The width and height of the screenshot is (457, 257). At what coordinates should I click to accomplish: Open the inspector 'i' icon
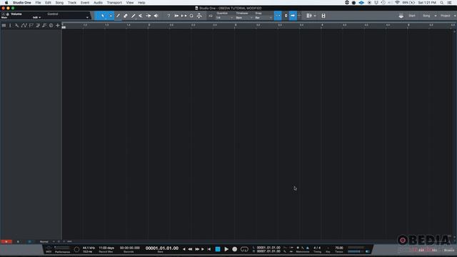click(10, 26)
